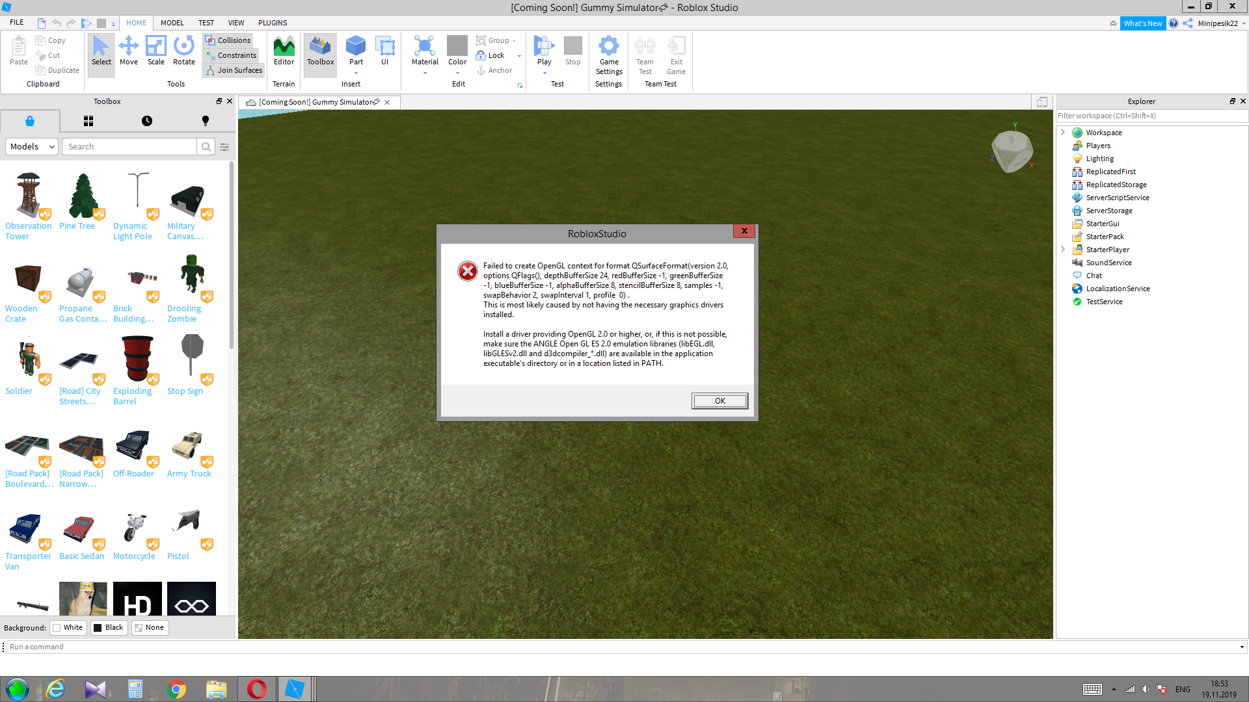Toggle the Join Surfaces option

(x=234, y=70)
